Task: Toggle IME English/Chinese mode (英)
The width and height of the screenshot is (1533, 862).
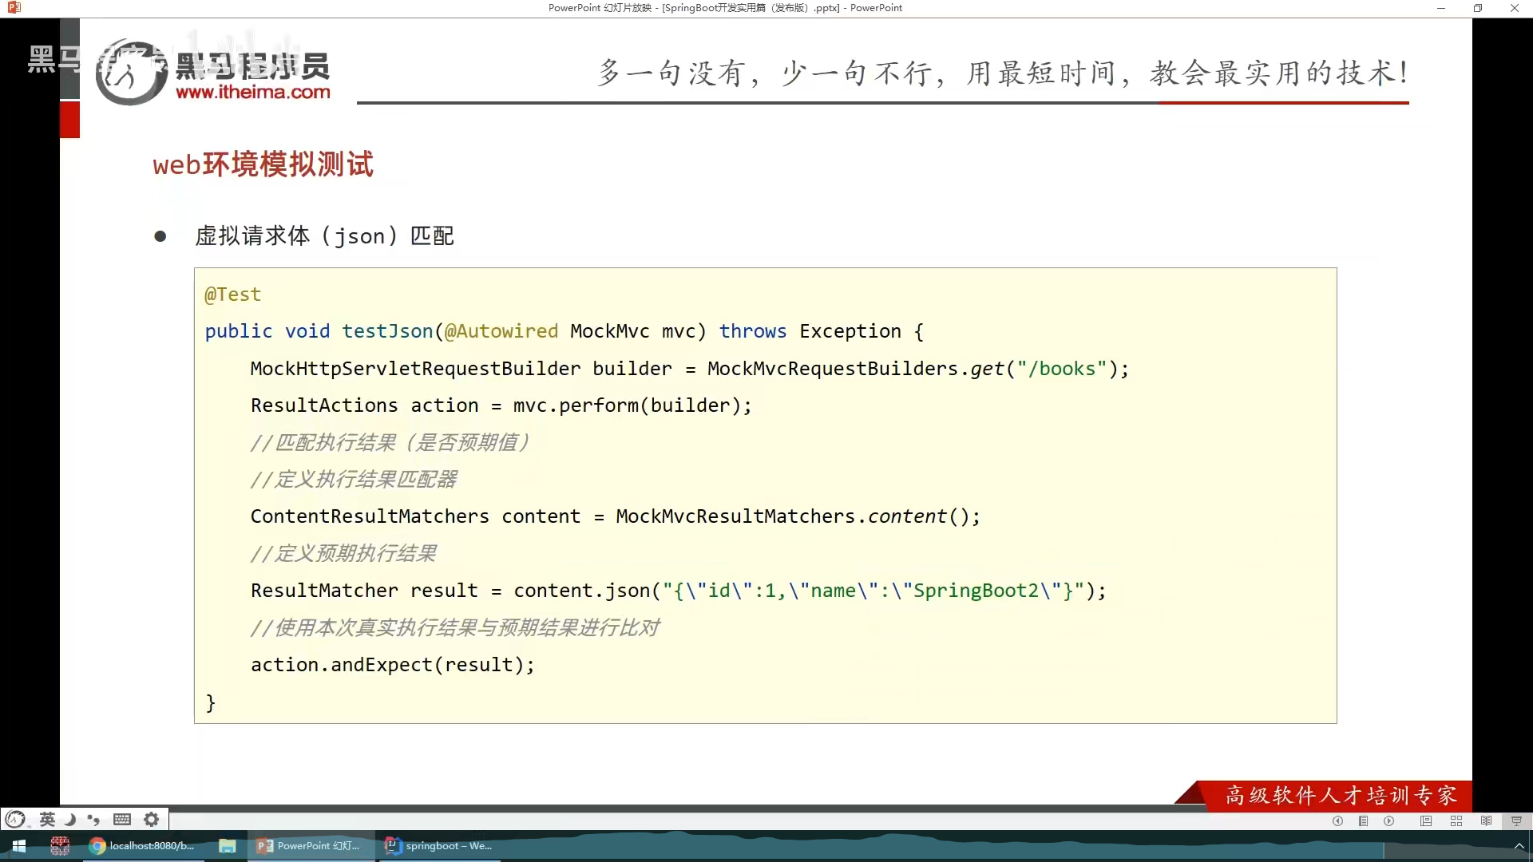Action: [x=47, y=819]
